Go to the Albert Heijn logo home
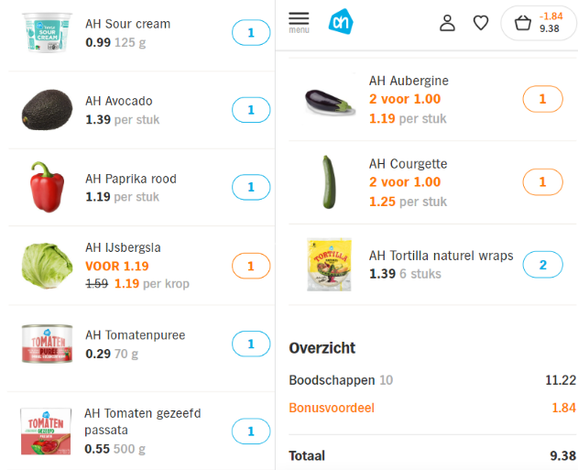This screenshot has width=578, height=470. (x=341, y=22)
